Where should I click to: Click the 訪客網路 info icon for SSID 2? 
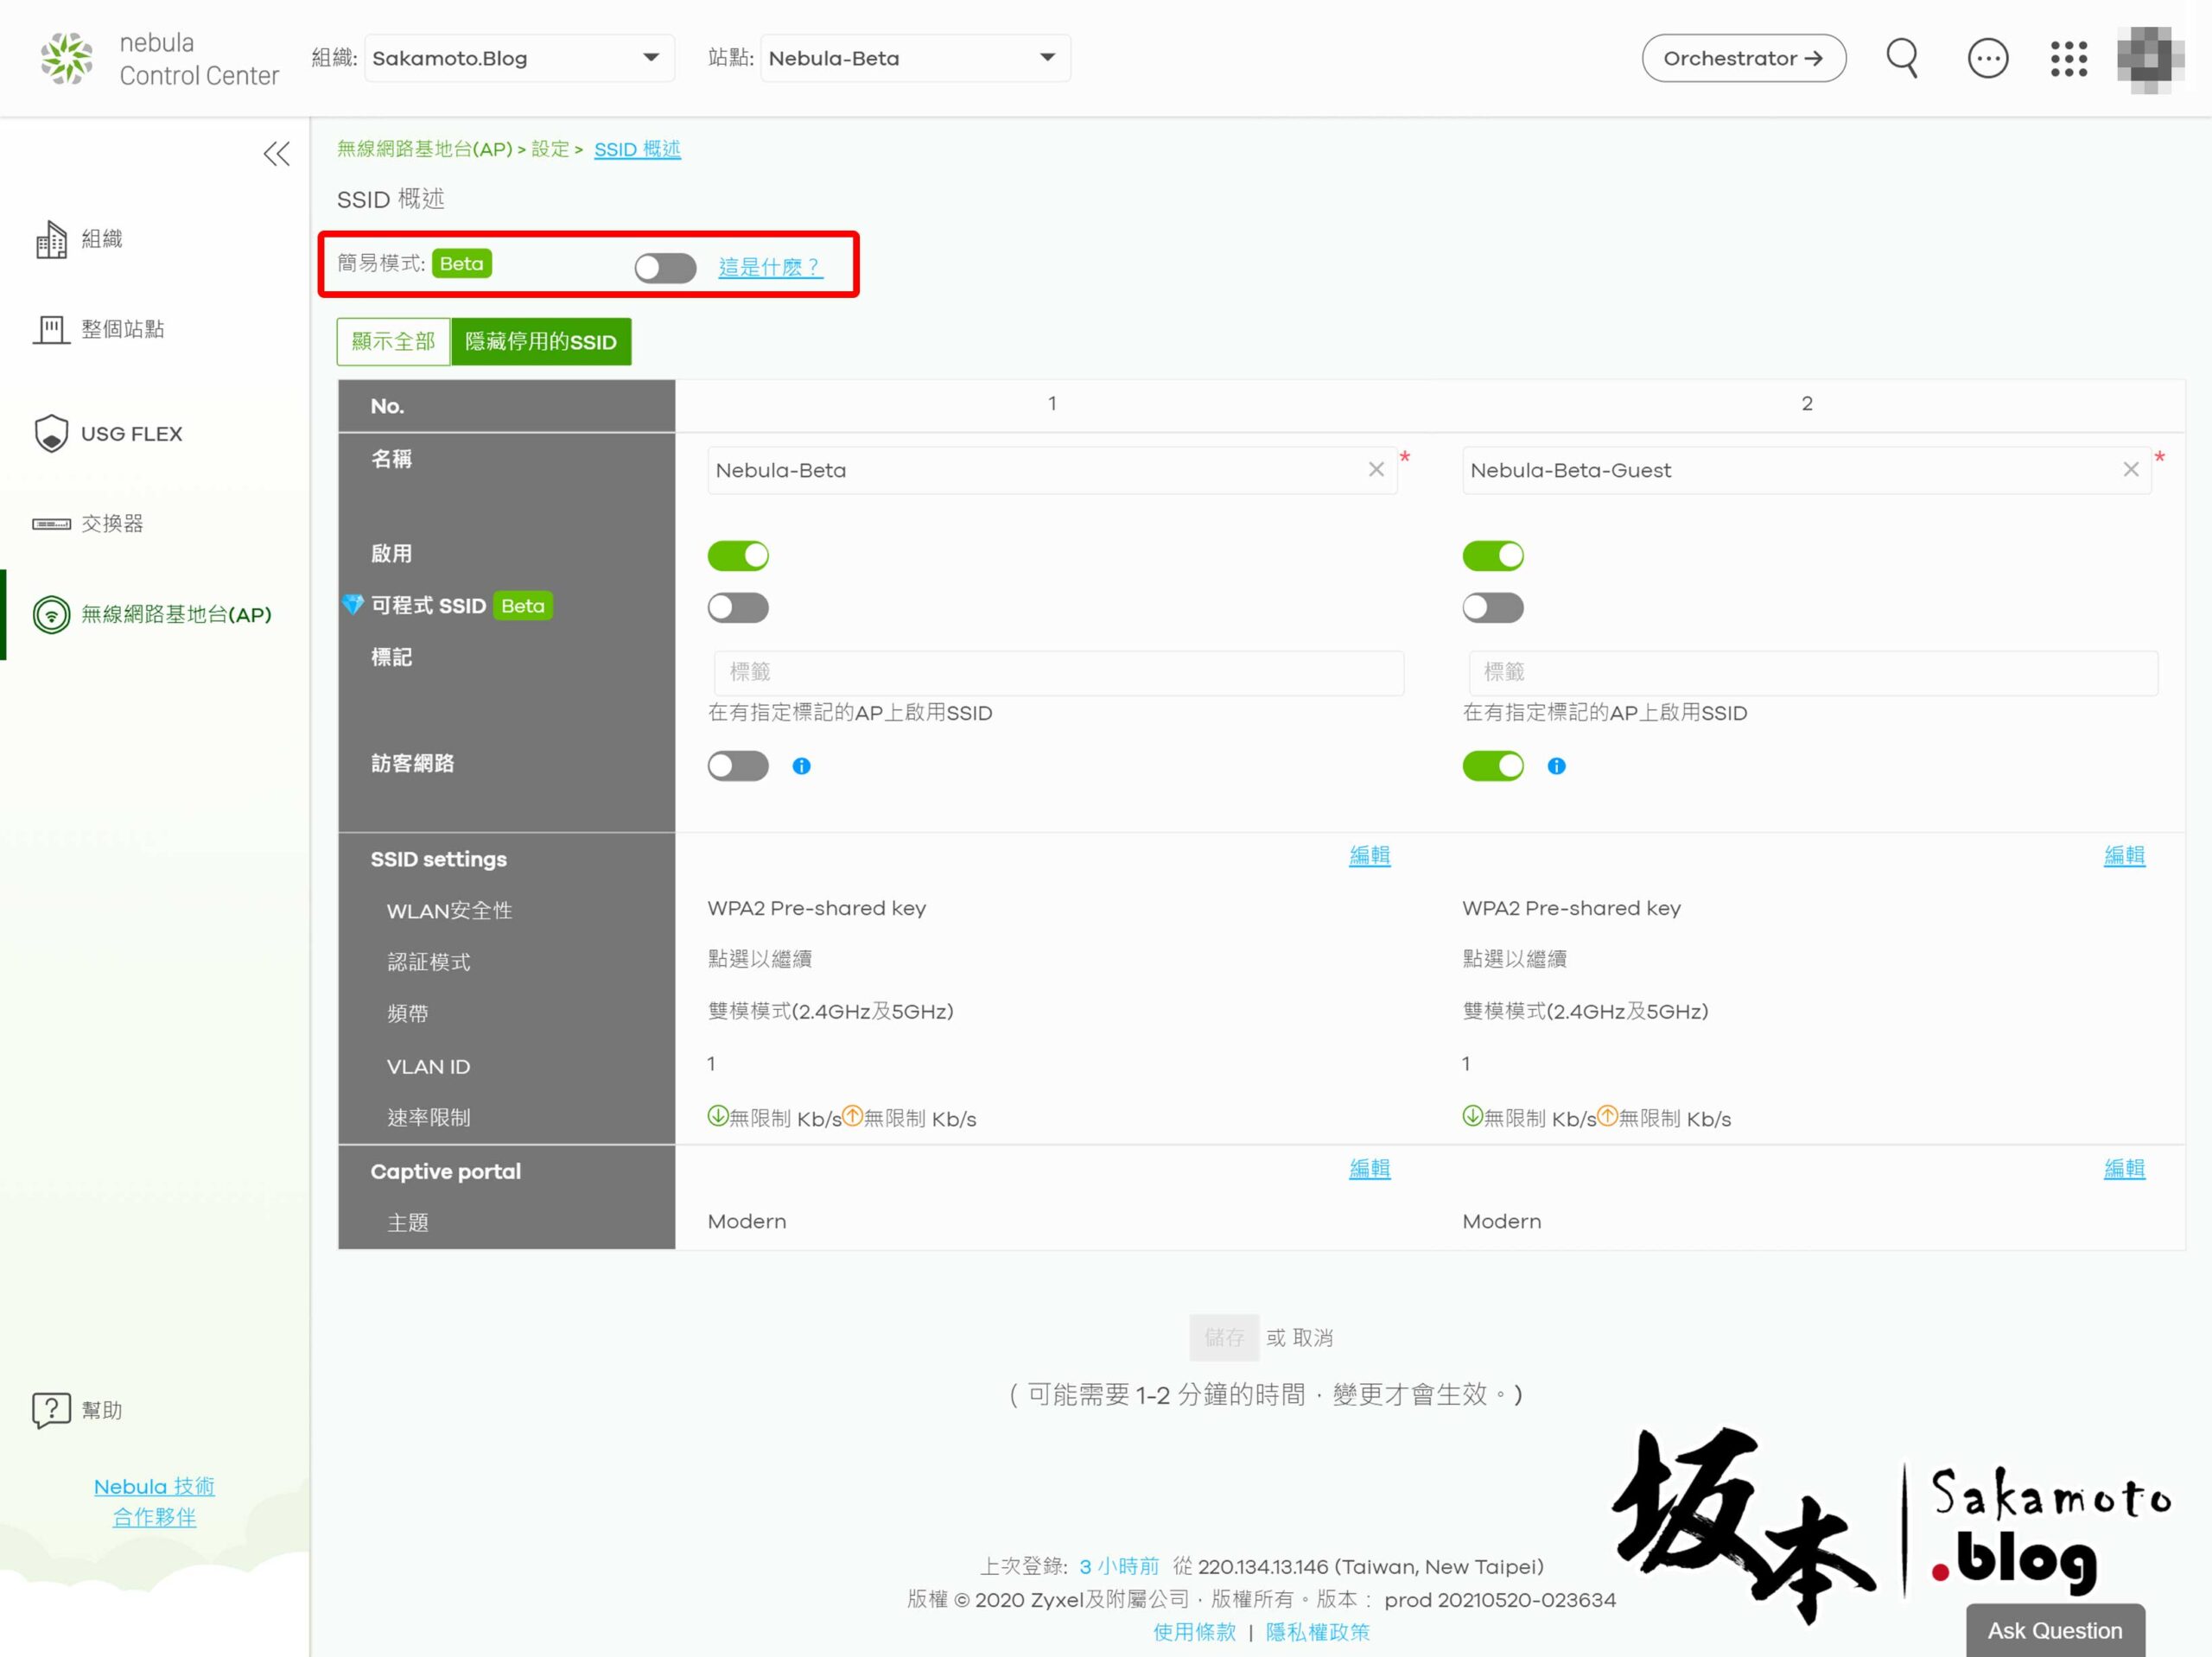pyautogui.click(x=1556, y=766)
